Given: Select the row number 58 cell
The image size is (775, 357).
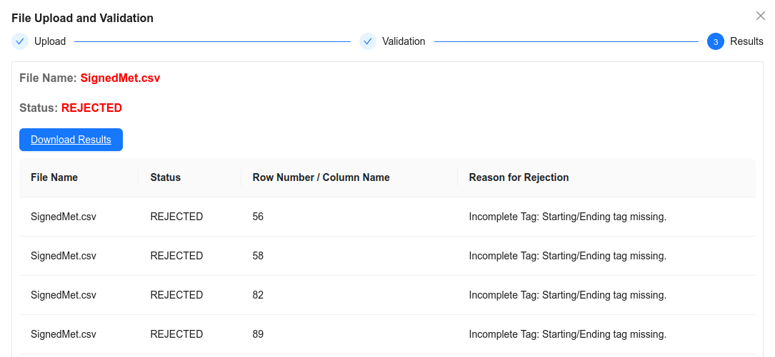Looking at the screenshot, I should tap(258, 256).
